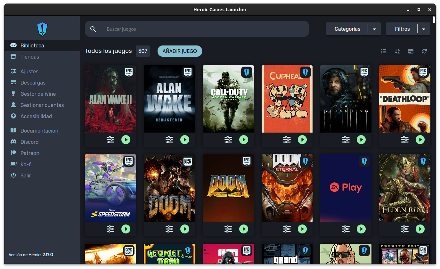Focus the Buscar juegos search field
The width and height of the screenshot is (440, 269).
click(205, 29)
